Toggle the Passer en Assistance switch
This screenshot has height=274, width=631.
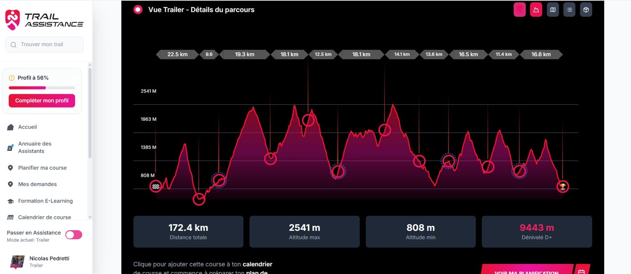click(x=74, y=235)
